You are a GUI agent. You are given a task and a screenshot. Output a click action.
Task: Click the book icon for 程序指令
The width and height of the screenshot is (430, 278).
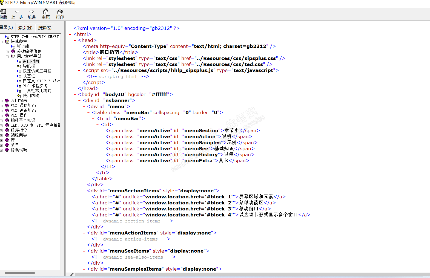7,130
